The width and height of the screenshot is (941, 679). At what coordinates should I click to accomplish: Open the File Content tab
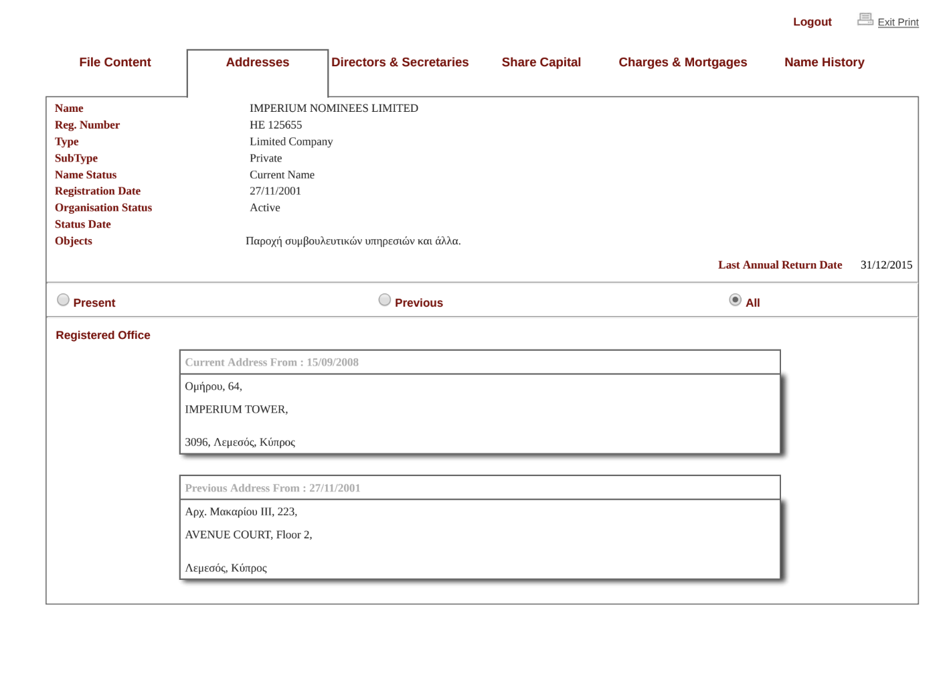point(115,62)
